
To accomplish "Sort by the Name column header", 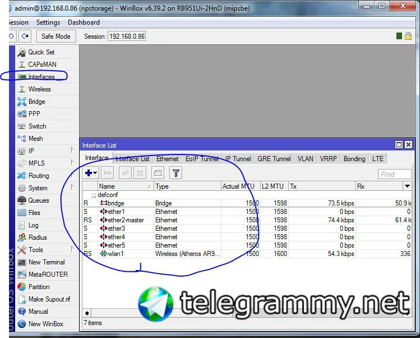I will tap(126, 186).
